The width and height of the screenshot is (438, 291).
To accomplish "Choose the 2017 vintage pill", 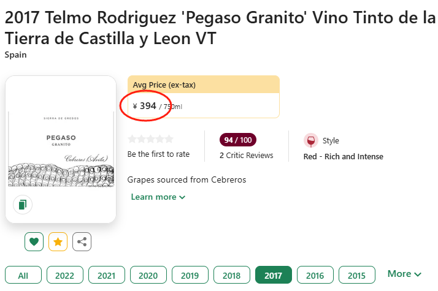I will click(x=273, y=276).
